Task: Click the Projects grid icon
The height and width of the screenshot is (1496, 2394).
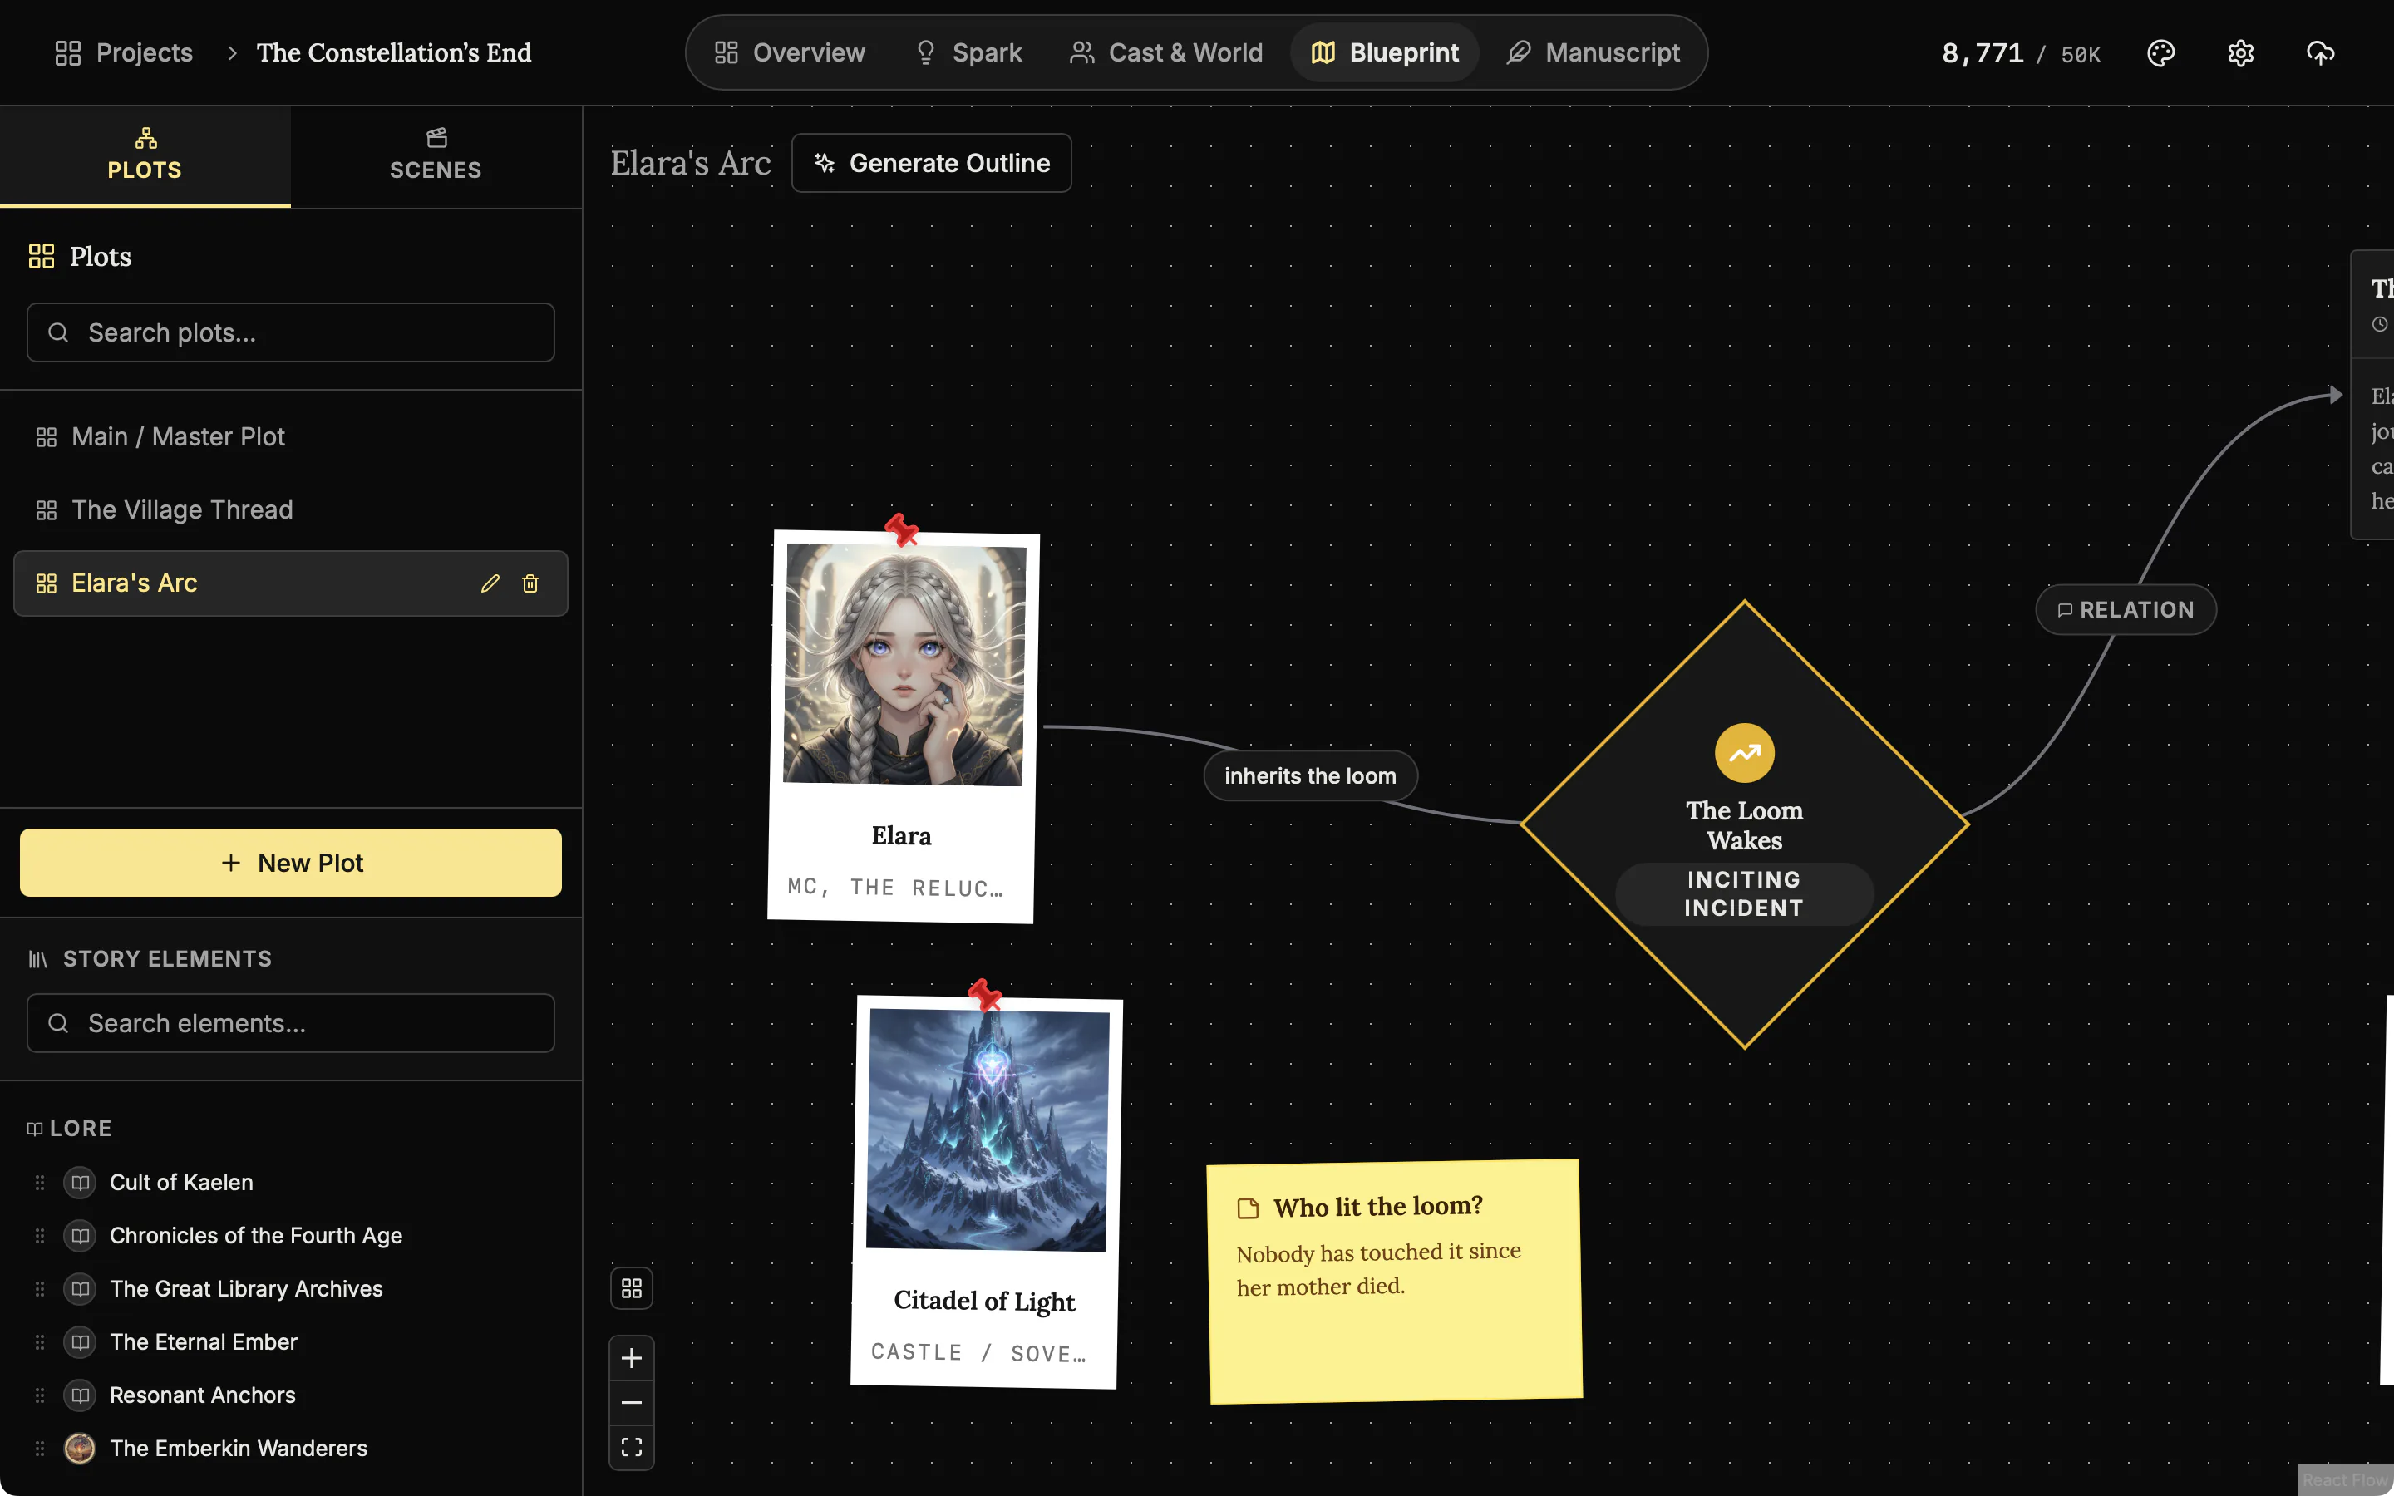Action: (x=67, y=52)
